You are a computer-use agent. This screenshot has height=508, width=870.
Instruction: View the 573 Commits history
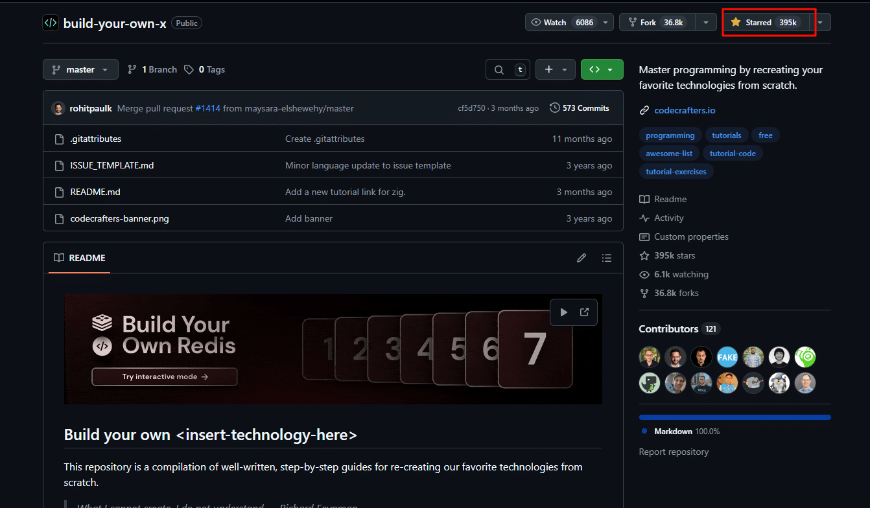click(x=579, y=108)
